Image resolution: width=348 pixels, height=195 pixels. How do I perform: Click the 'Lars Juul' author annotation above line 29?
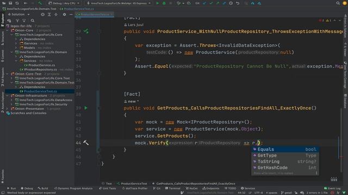[x=134, y=25]
